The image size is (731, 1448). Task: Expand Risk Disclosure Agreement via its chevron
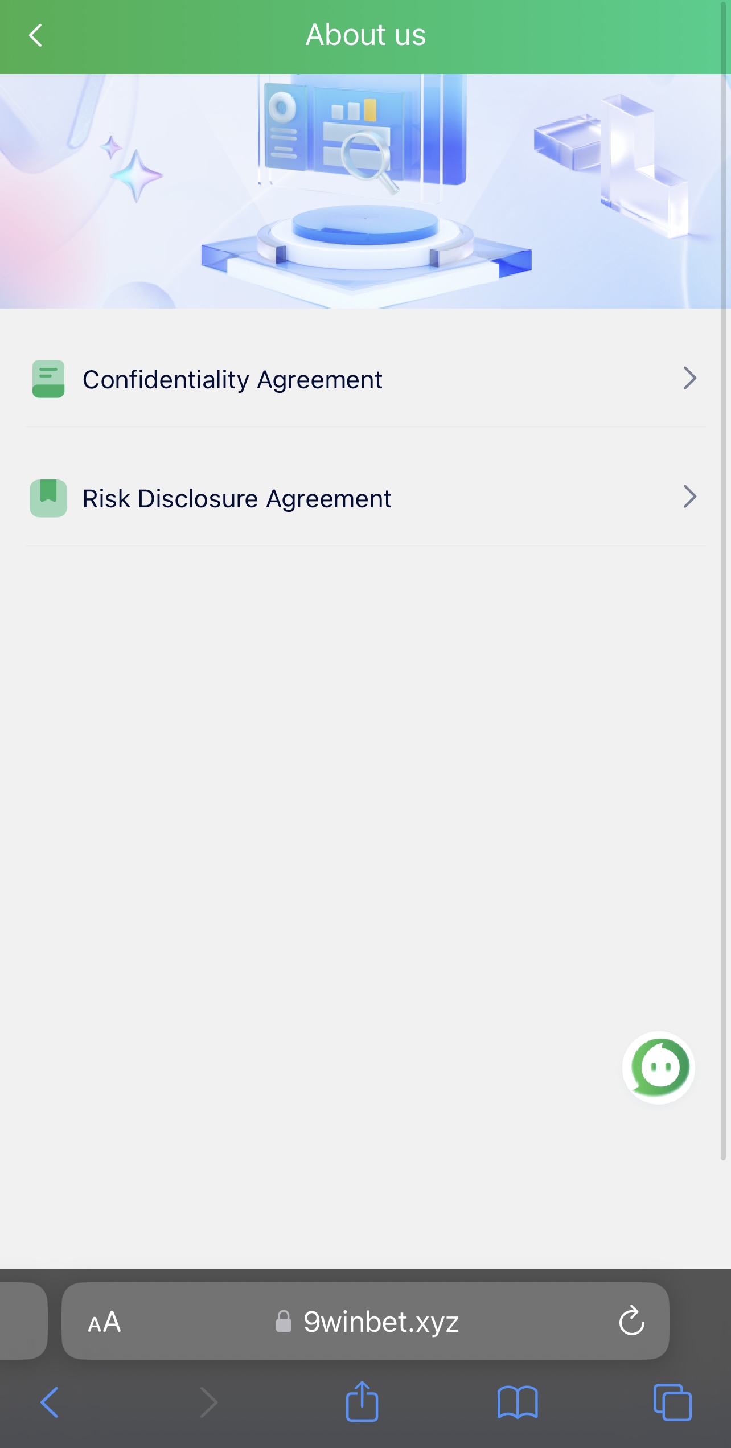tap(689, 497)
